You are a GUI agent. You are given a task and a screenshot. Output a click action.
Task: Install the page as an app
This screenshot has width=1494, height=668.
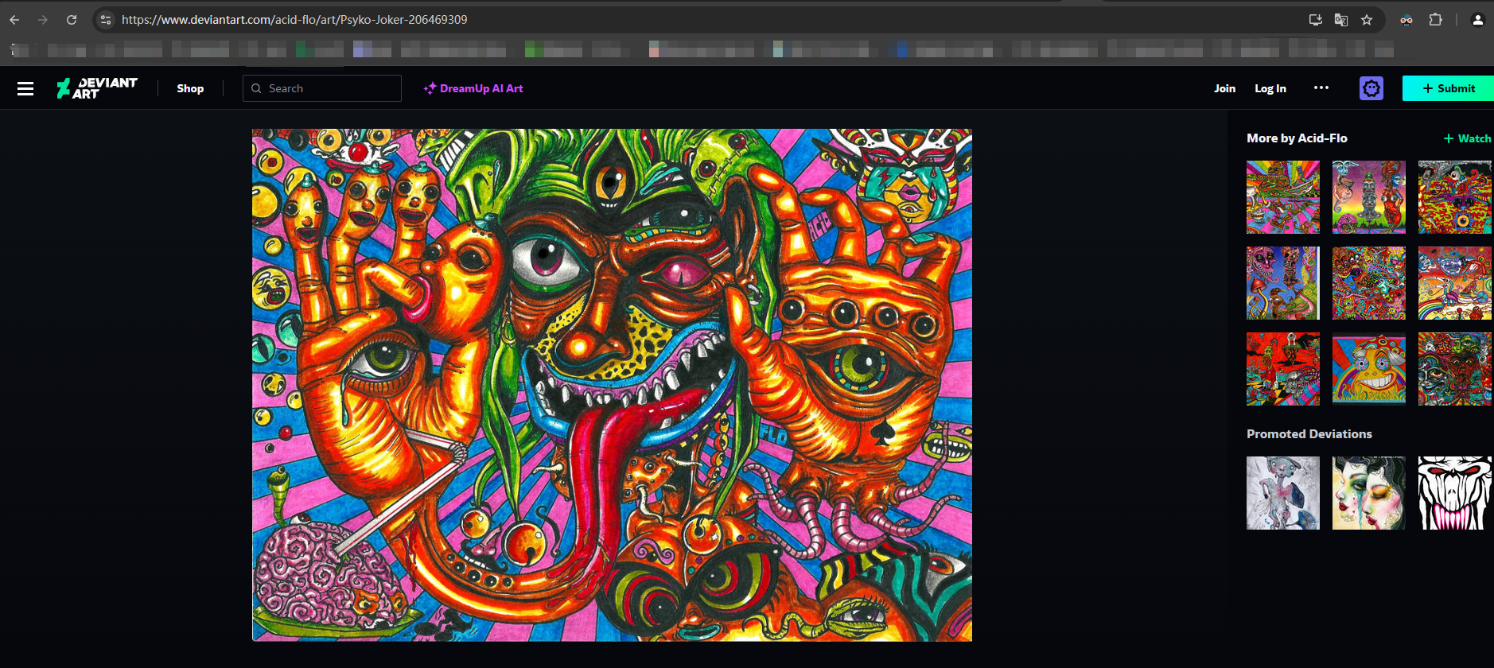click(1316, 20)
